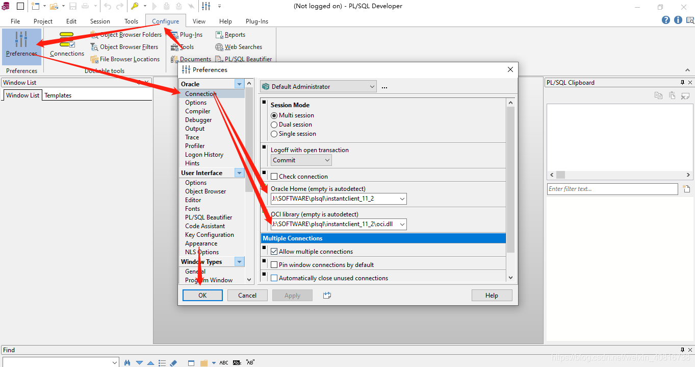695x367 pixels.
Task: Click the key Log on icon
Action: coord(135,6)
